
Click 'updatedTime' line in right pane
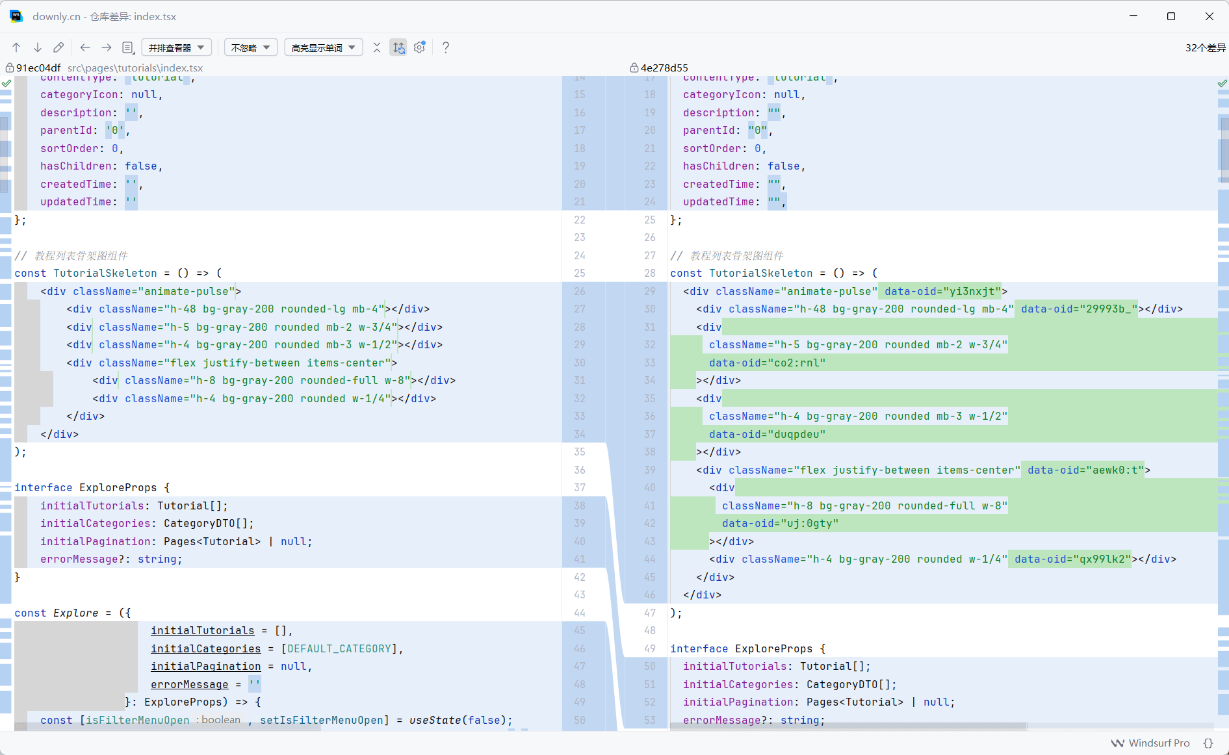click(x=735, y=202)
